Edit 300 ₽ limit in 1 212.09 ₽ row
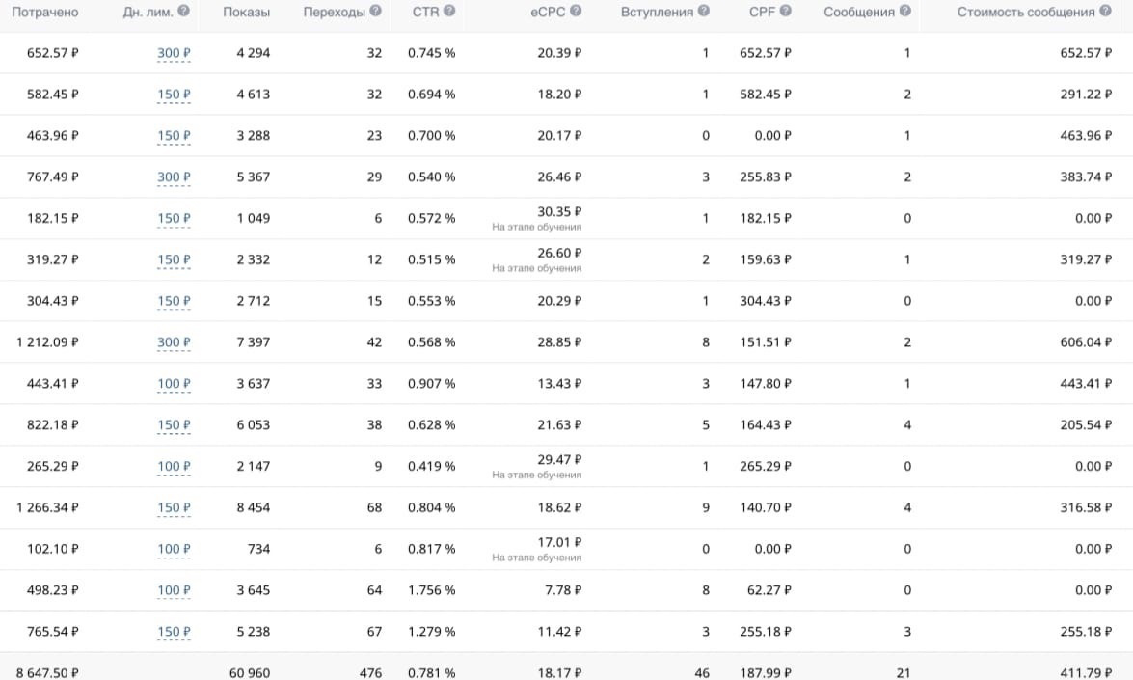The image size is (1133, 680). pos(175,342)
